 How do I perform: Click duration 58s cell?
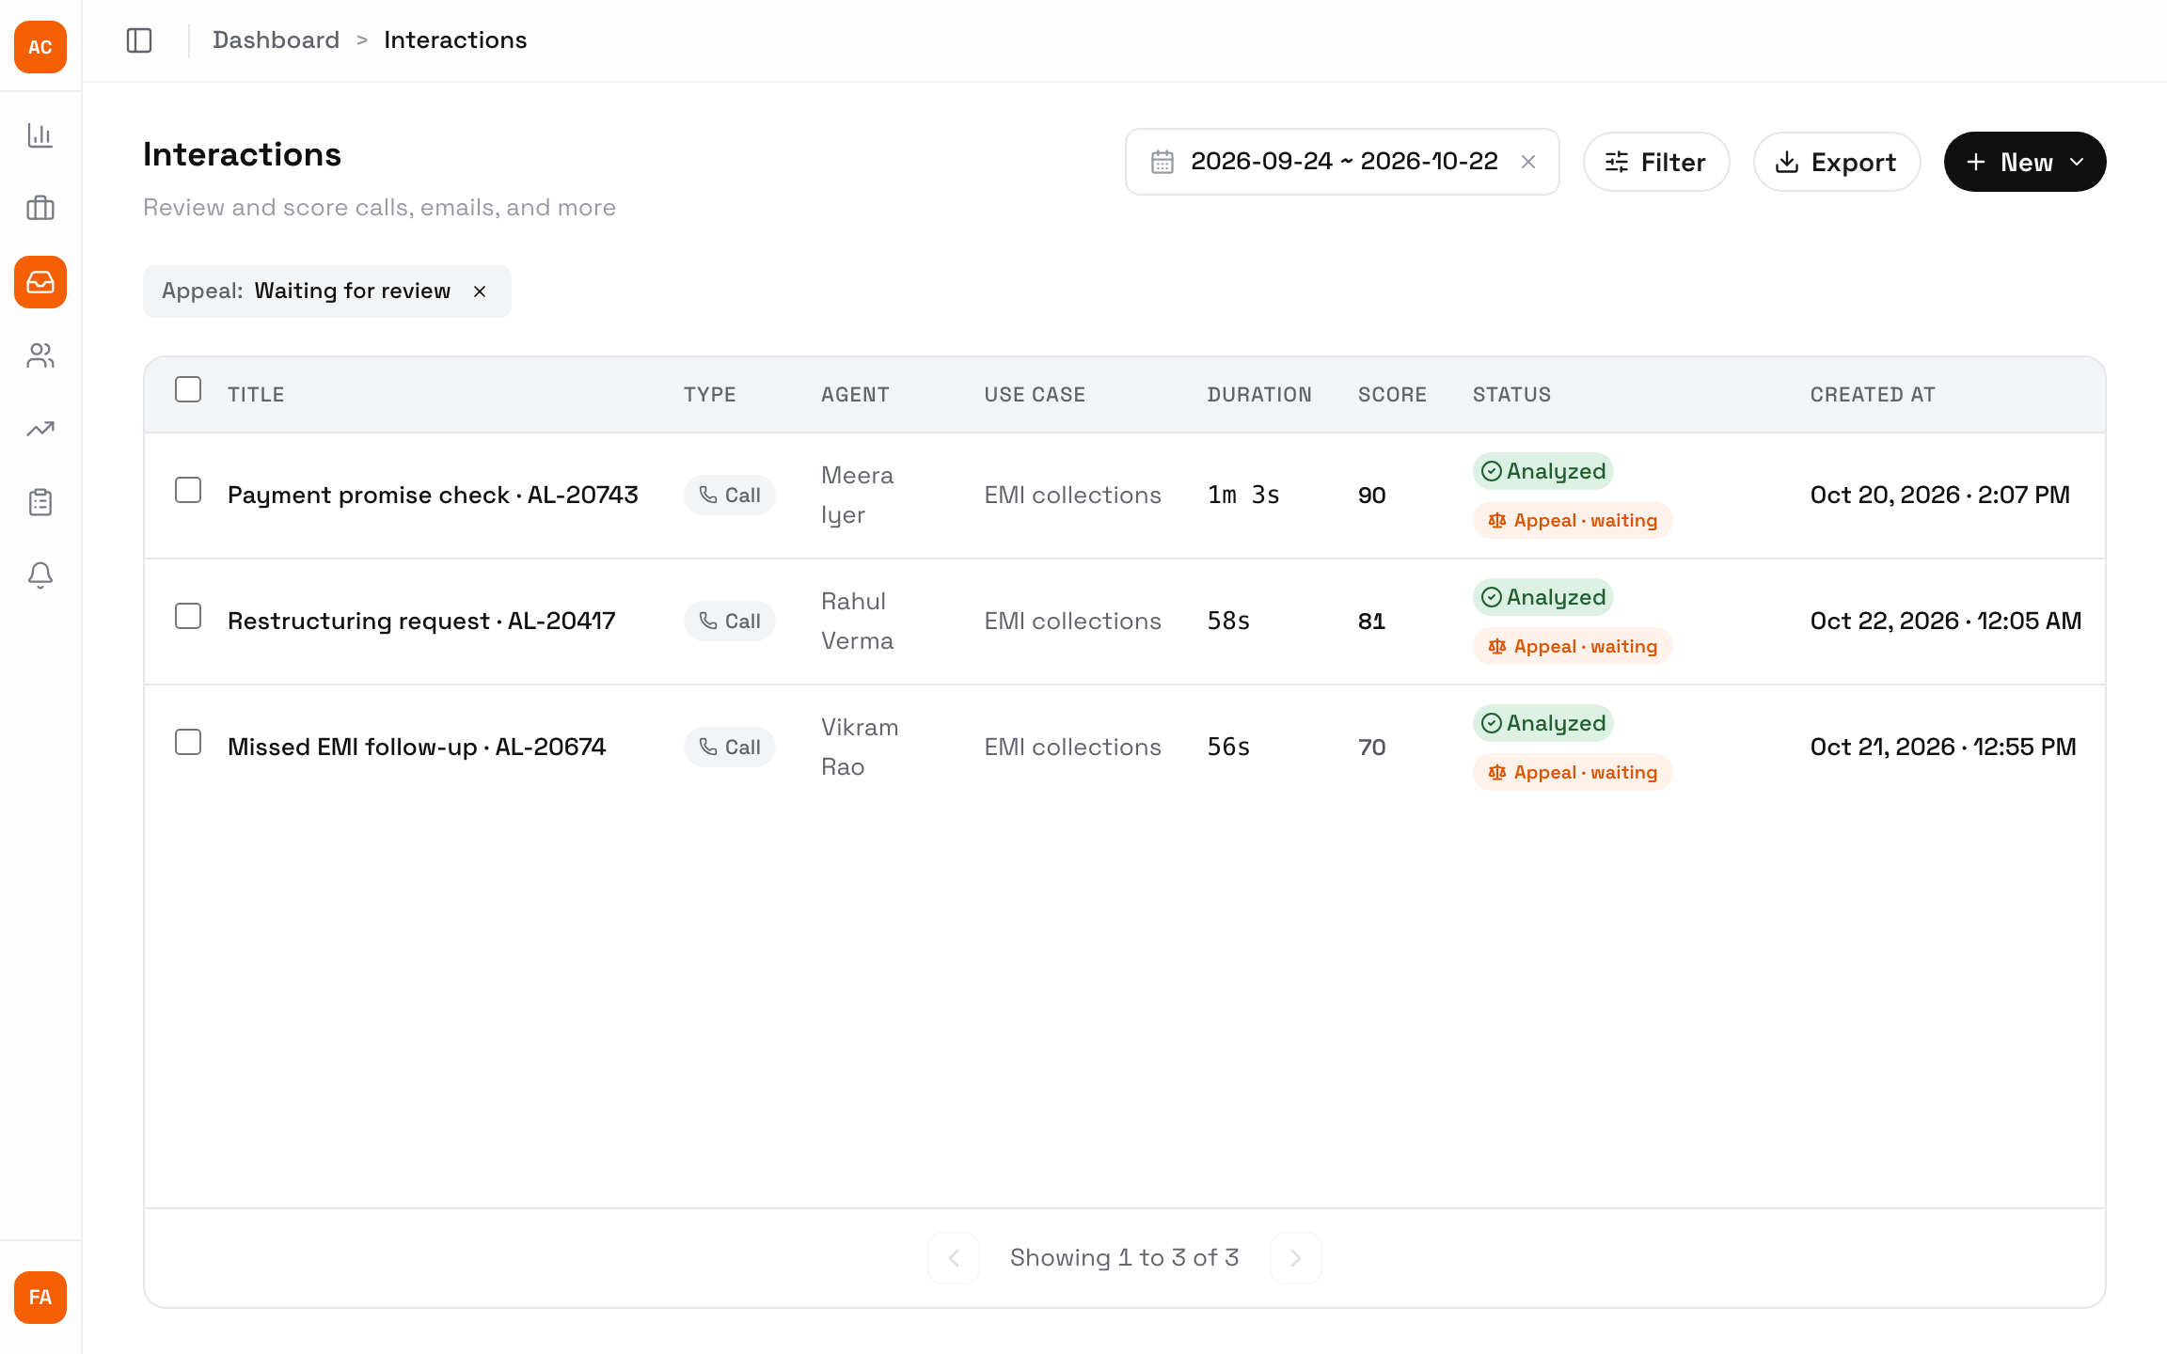pyautogui.click(x=1228, y=622)
